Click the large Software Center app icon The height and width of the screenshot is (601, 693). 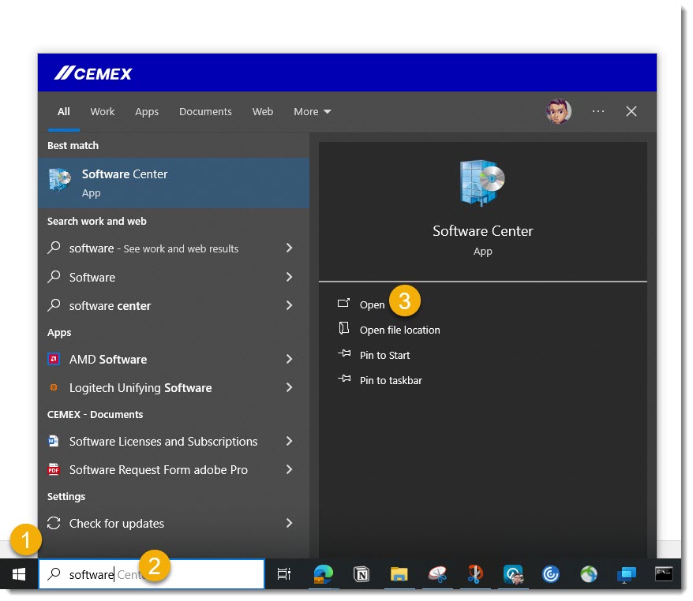482,181
